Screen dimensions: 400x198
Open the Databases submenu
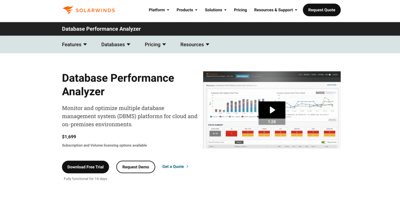click(x=116, y=44)
